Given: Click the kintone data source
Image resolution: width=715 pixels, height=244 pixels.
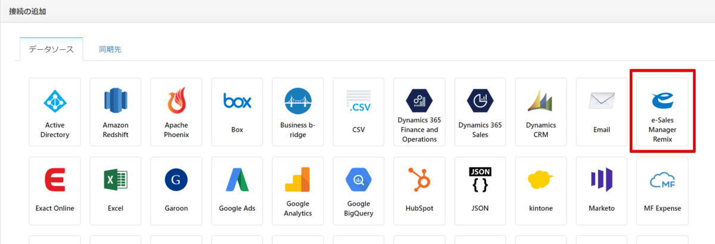Looking at the screenshot, I should pyautogui.click(x=540, y=191).
